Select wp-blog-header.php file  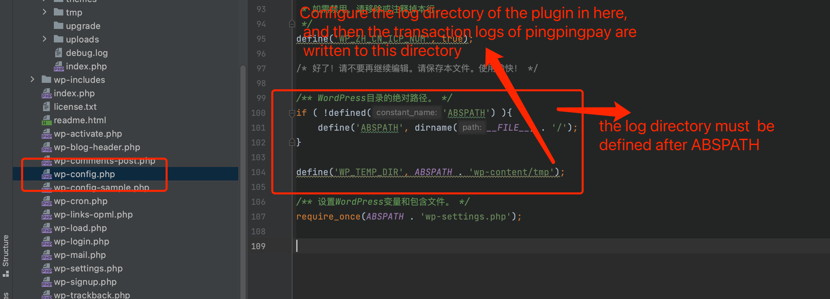[x=97, y=147]
